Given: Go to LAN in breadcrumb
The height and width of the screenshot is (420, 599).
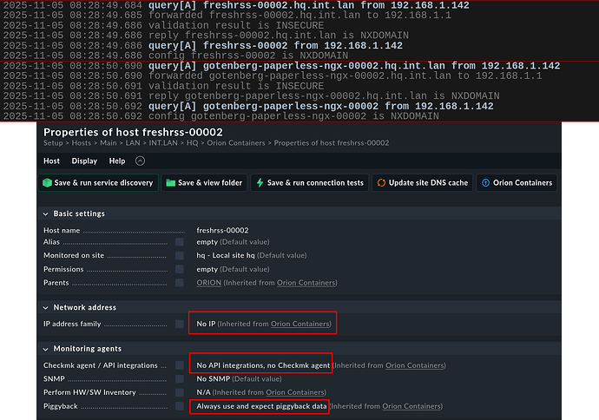Looking at the screenshot, I should click(133, 143).
